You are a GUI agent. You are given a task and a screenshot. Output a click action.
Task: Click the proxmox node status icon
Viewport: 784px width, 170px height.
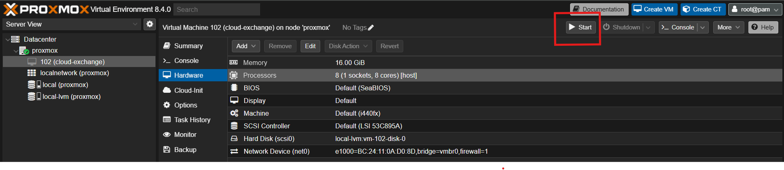click(x=24, y=51)
